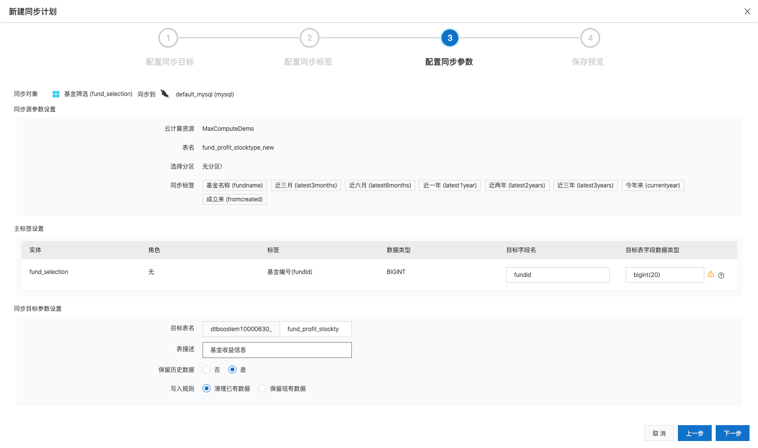Image resolution: width=758 pixels, height=448 pixels.
Task: Click the orange warning triangle icon
Action: click(711, 274)
